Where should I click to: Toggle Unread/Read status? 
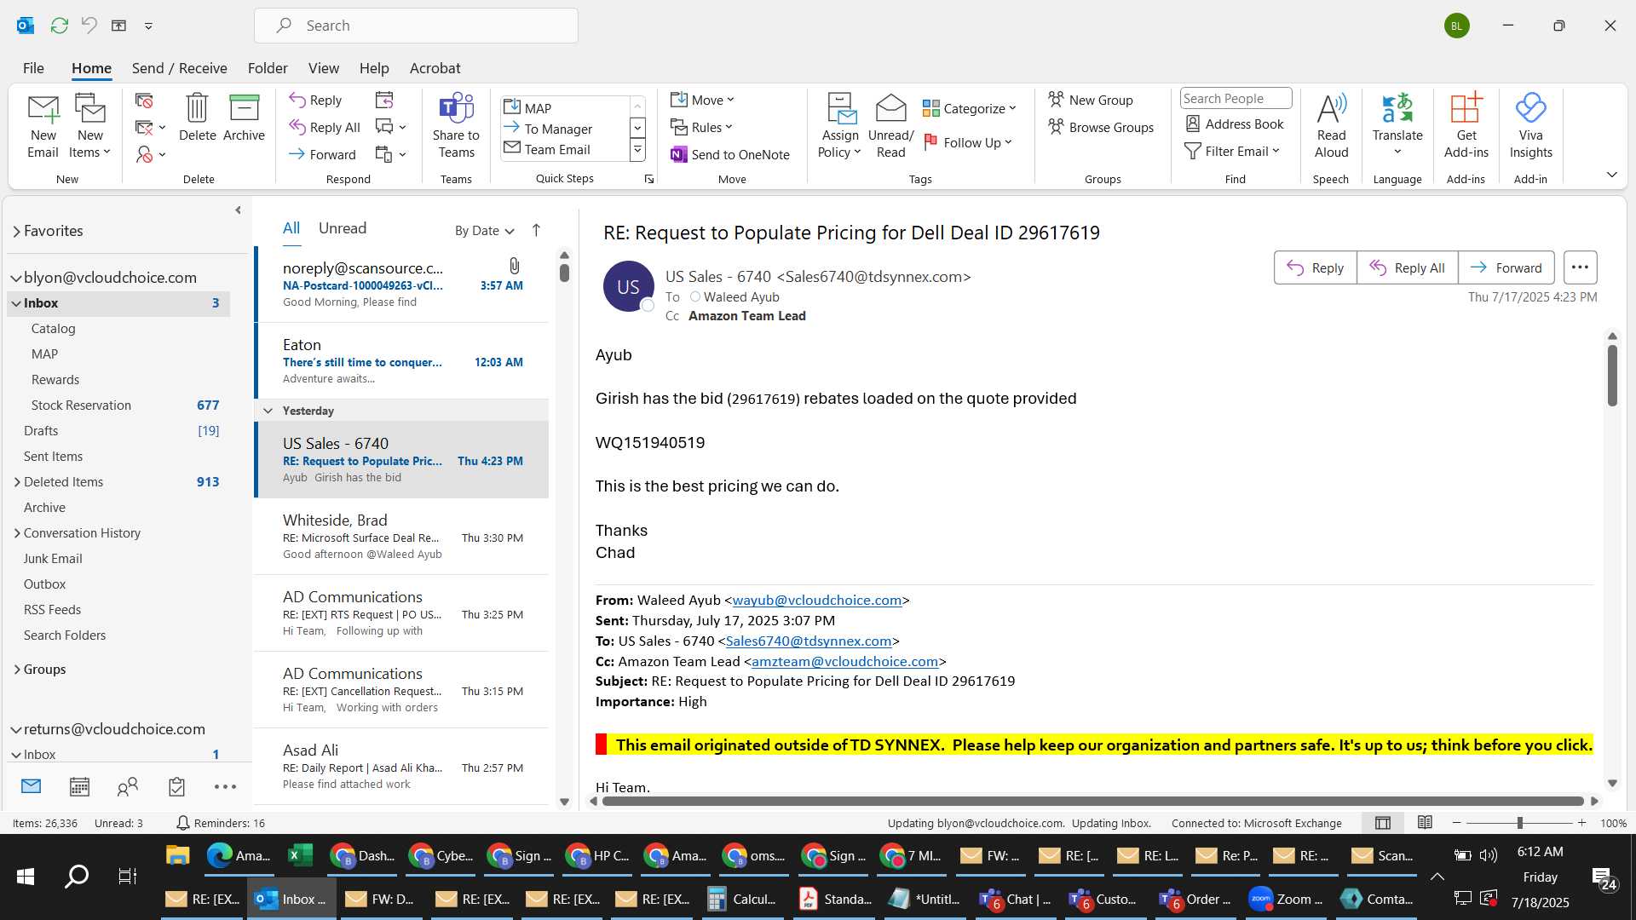coord(890,126)
